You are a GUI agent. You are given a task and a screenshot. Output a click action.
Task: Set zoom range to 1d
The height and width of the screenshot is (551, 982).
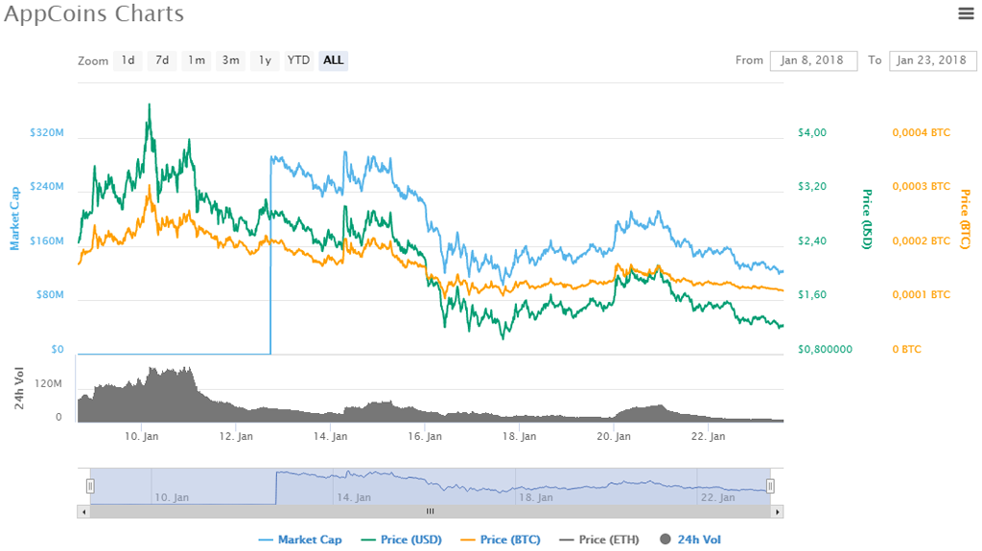click(128, 60)
